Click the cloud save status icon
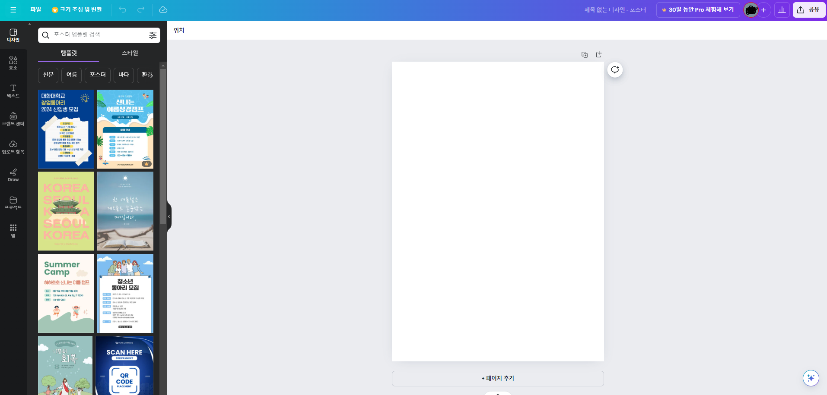This screenshot has width=827, height=395. tap(163, 10)
